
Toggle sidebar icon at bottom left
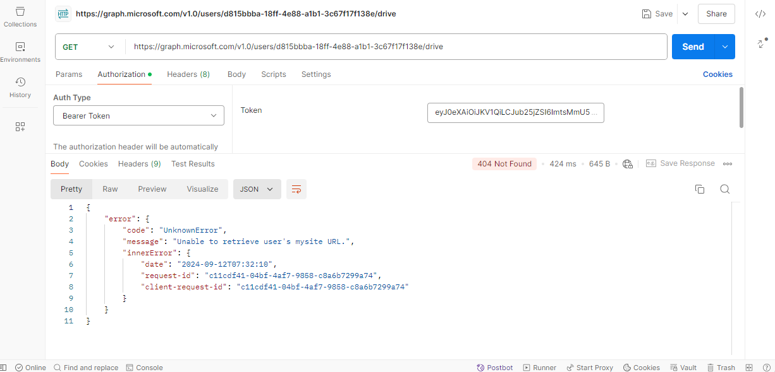(x=4, y=368)
